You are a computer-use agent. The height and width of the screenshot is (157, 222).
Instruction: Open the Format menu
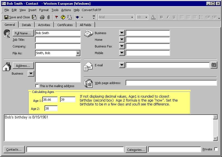tap(44, 10)
